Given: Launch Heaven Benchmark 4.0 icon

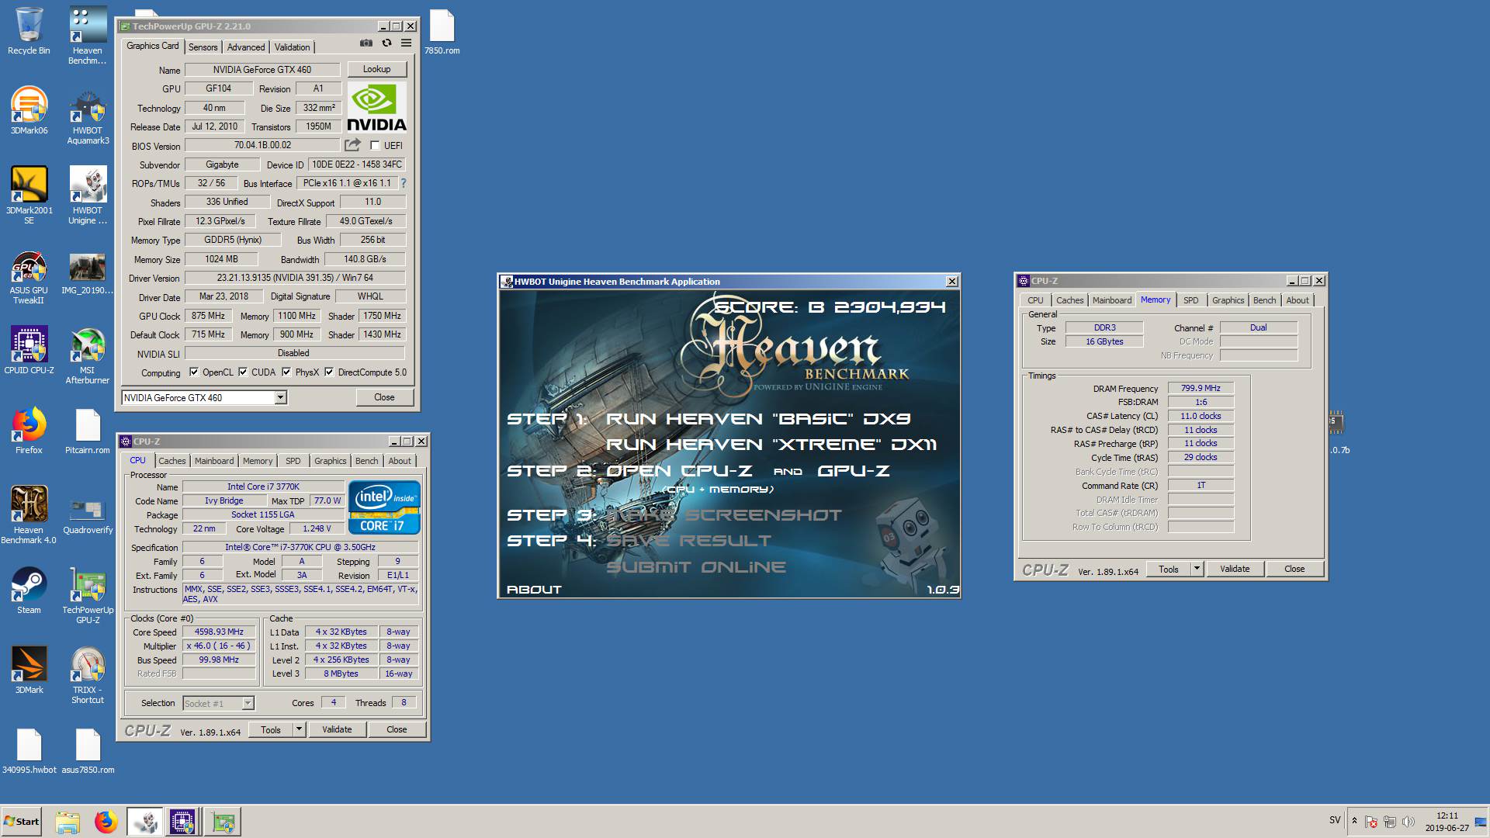Looking at the screenshot, I should [x=29, y=515].
